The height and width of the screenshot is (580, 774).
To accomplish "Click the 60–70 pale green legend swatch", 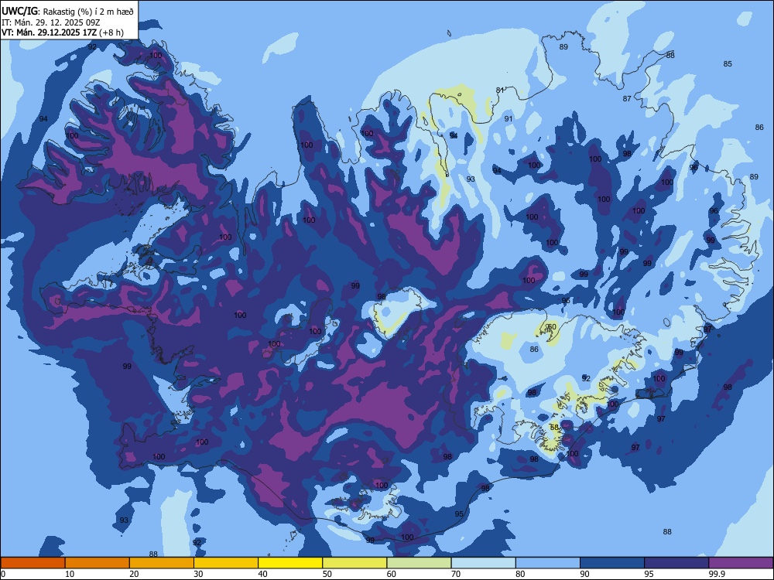I will [x=419, y=563].
